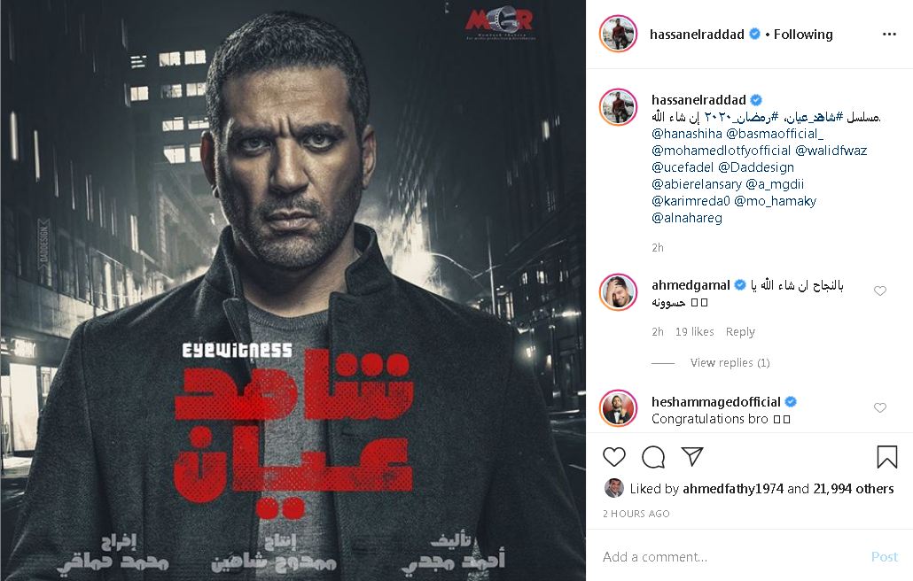
Task: Click the Following button in header
Action: tap(803, 35)
